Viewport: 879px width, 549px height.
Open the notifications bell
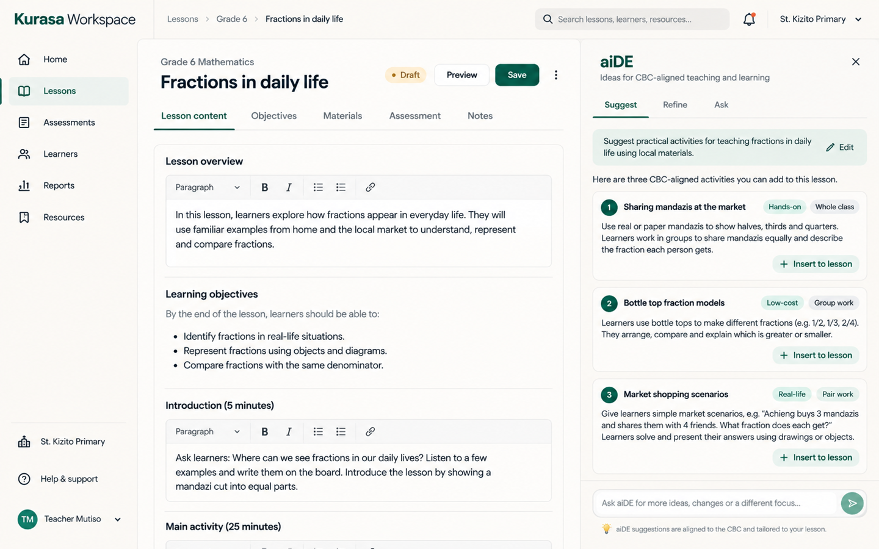point(749,19)
